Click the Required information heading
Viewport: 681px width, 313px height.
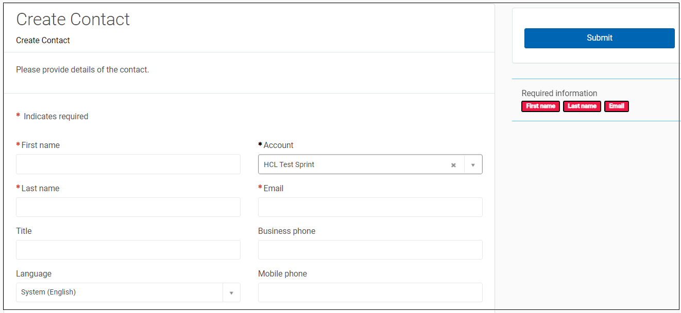(559, 94)
